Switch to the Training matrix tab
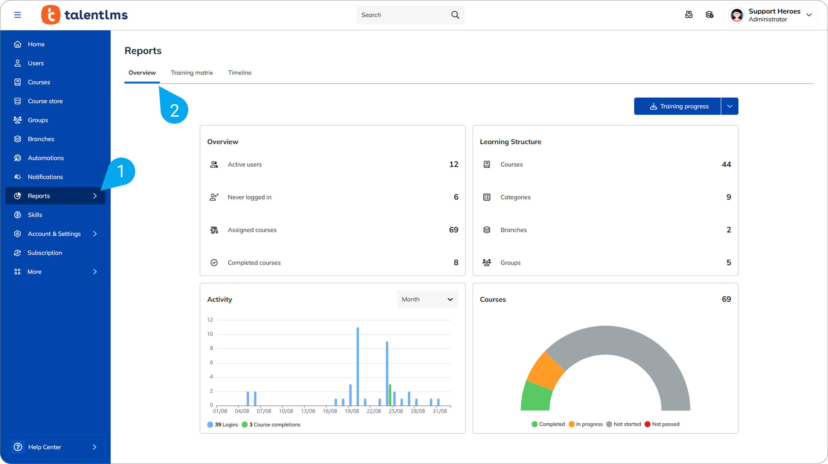828x464 pixels. pyautogui.click(x=192, y=73)
